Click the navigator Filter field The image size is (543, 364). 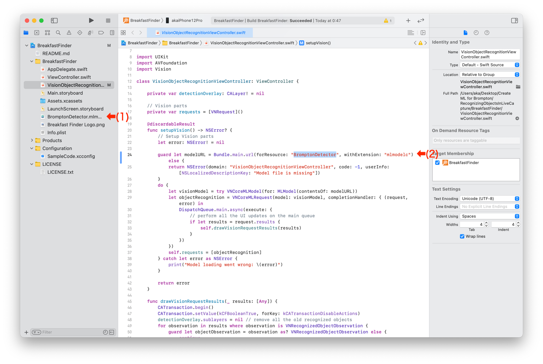70,332
